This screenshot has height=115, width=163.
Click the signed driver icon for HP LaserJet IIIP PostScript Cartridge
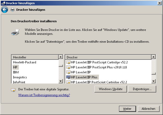click(x=68, y=62)
